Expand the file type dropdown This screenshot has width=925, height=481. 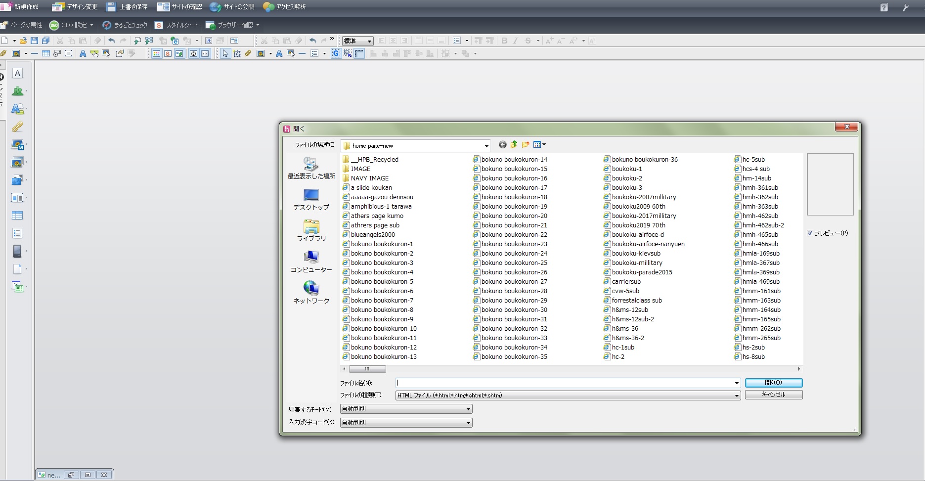point(736,395)
